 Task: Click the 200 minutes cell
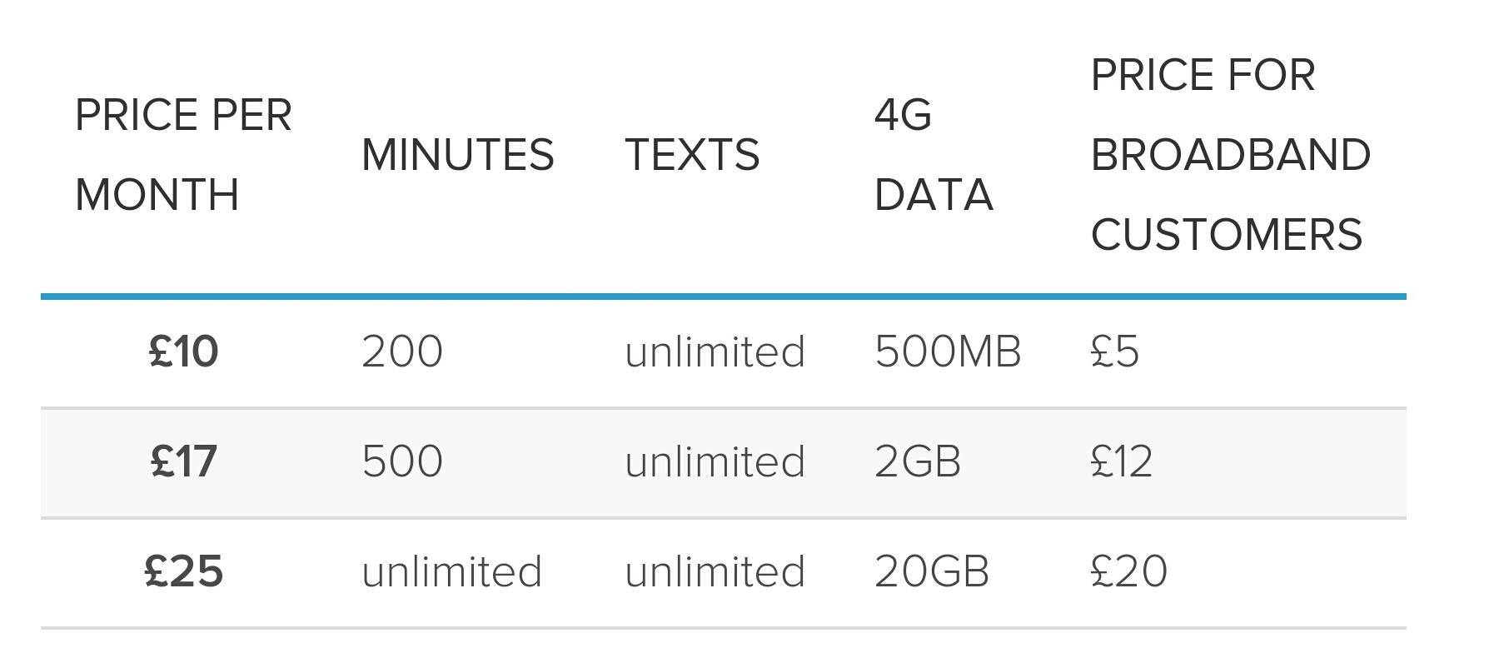click(402, 351)
